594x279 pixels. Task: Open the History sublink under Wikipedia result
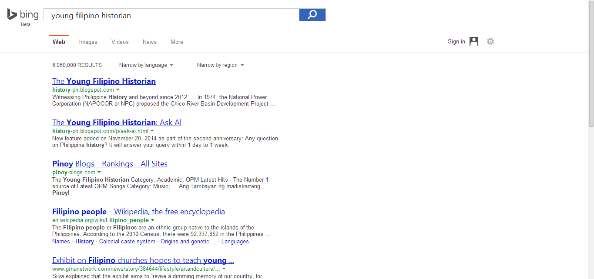pyautogui.click(x=84, y=242)
